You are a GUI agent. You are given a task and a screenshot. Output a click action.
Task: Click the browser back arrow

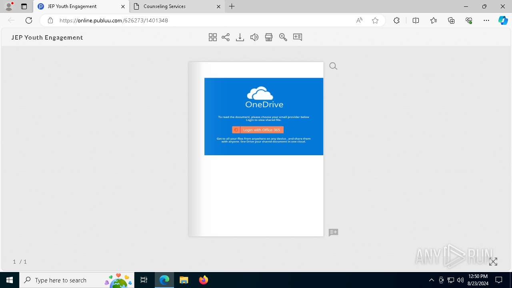tap(11, 20)
